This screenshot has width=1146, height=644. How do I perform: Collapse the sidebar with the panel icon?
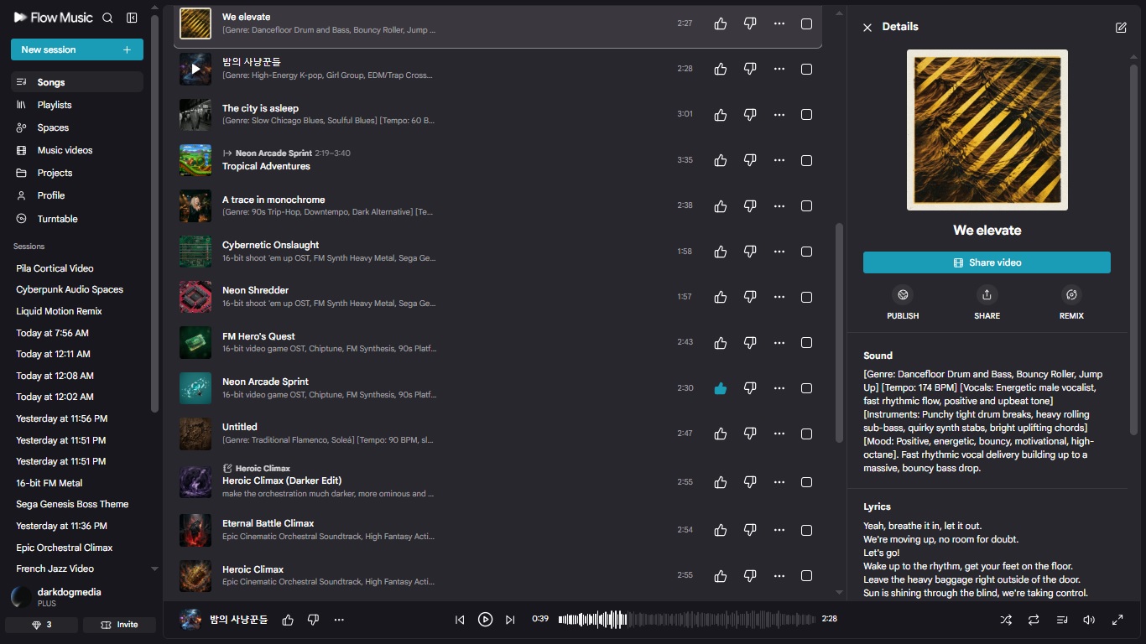(x=132, y=18)
